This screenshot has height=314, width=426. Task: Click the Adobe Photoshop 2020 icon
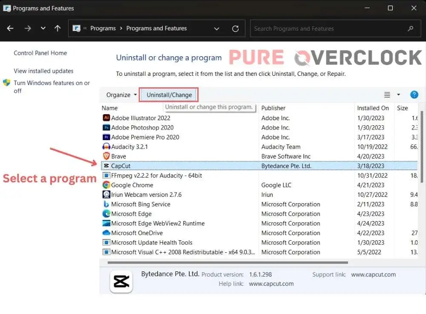106,127
